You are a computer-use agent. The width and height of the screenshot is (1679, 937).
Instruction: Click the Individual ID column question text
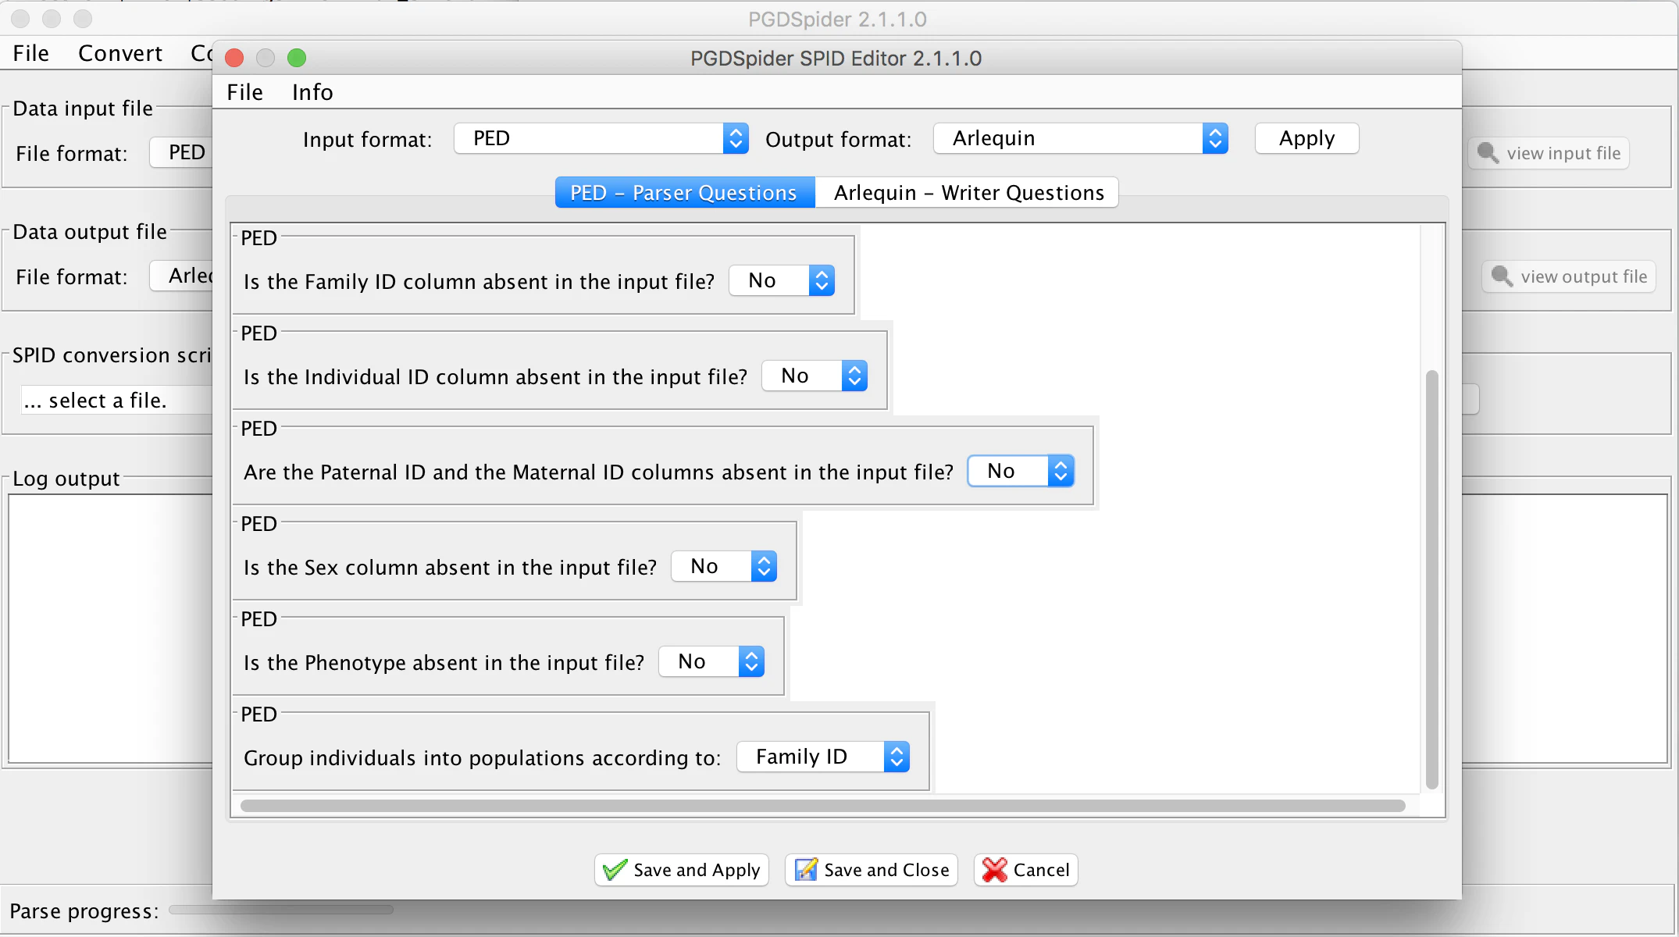tap(495, 376)
